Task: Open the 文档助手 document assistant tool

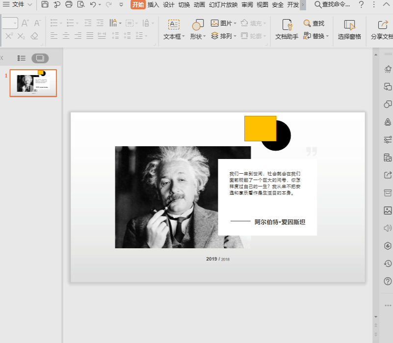Action: (x=287, y=29)
